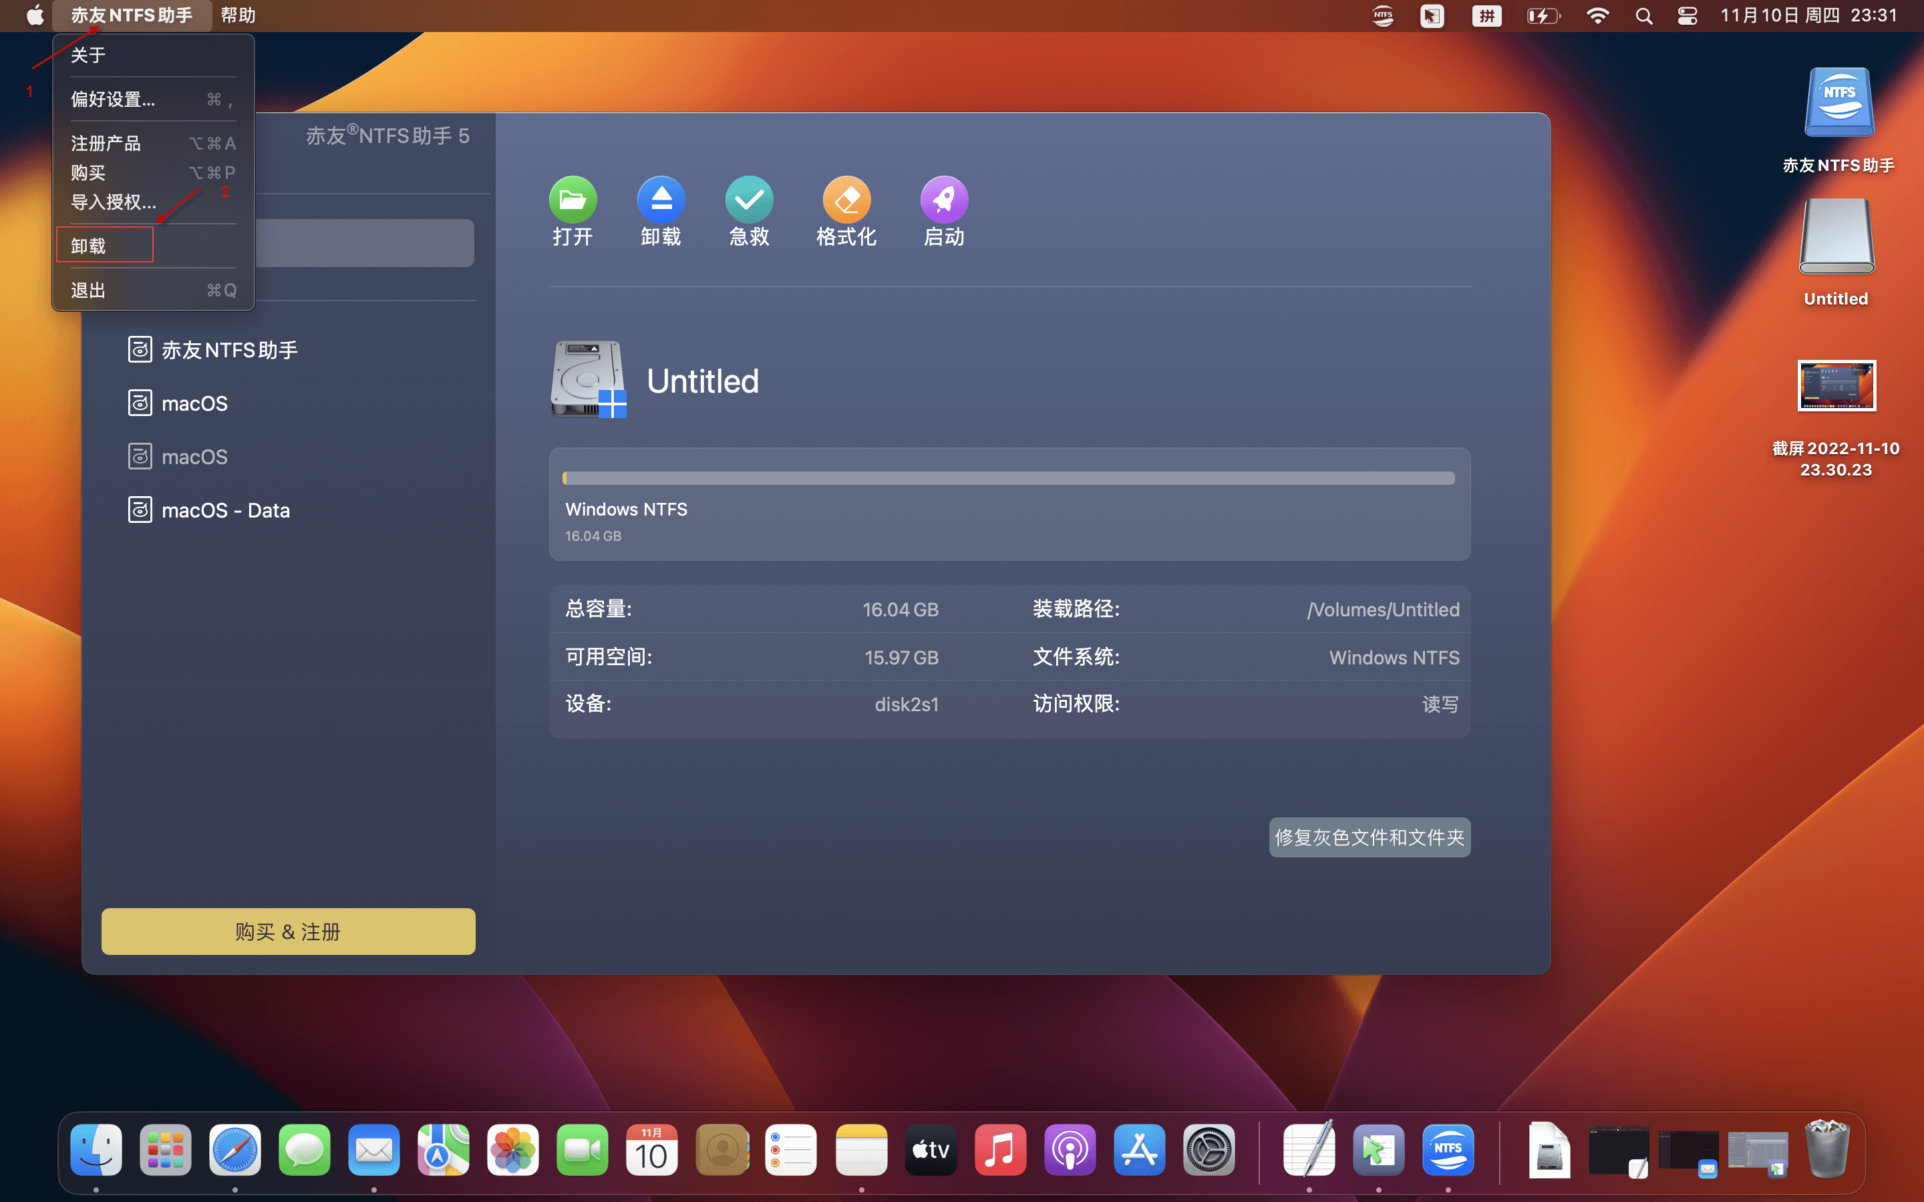
Task: Click the Untitled drive desktop icon
Action: [1836, 237]
